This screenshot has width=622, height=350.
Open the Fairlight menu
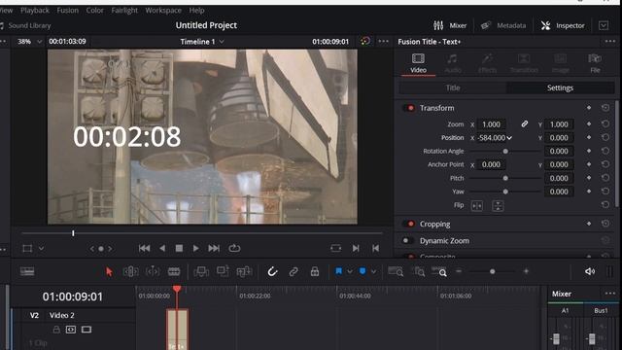point(124,11)
